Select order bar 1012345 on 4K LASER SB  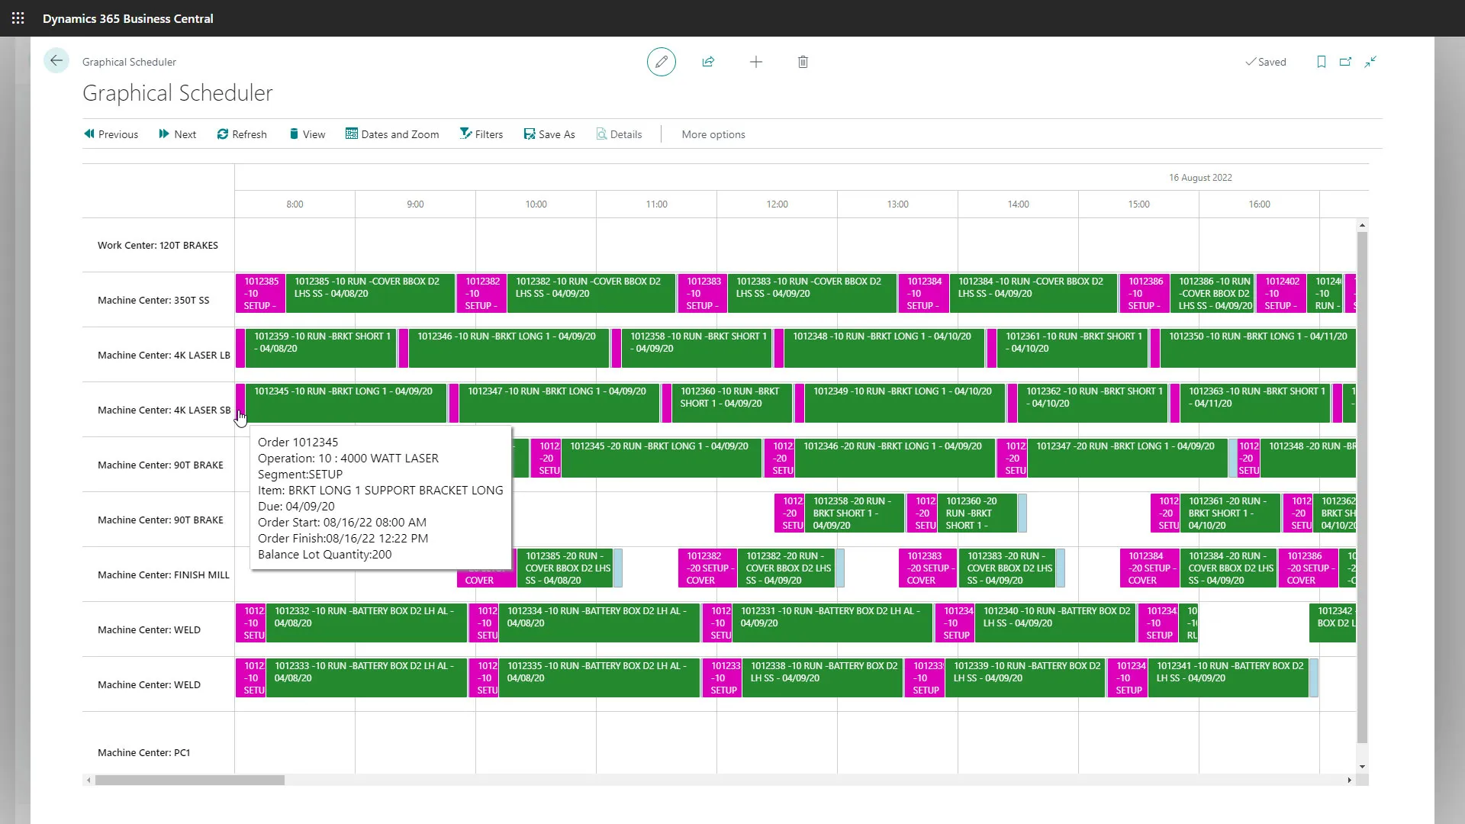coord(345,403)
